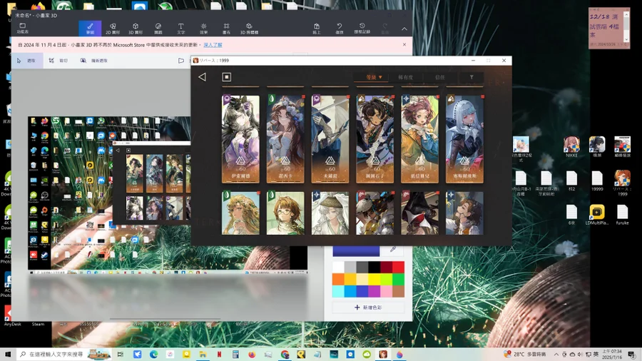Click the eyedropper tool in Paint 3D
The width and height of the screenshot is (642, 361).
tap(392, 249)
